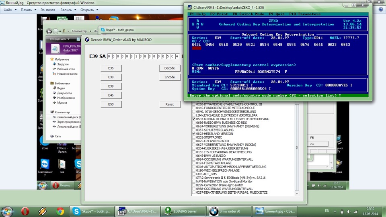The height and width of the screenshot is (217, 386).
Task: Switch to EDIABAS Server in the taskbar
Action: point(183,211)
